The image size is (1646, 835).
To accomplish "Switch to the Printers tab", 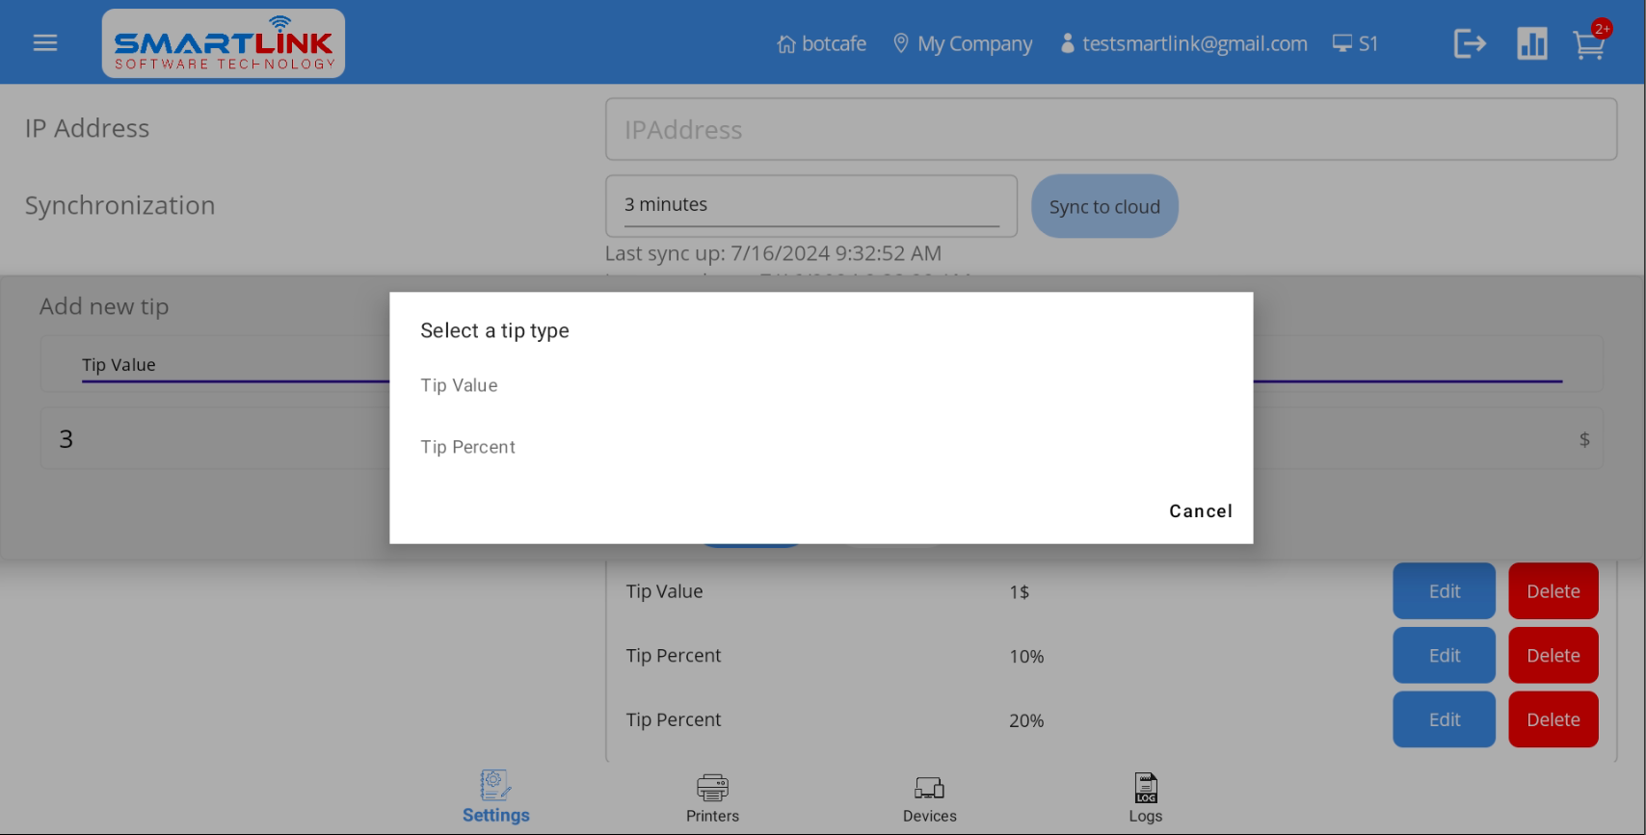I will point(712,797).
